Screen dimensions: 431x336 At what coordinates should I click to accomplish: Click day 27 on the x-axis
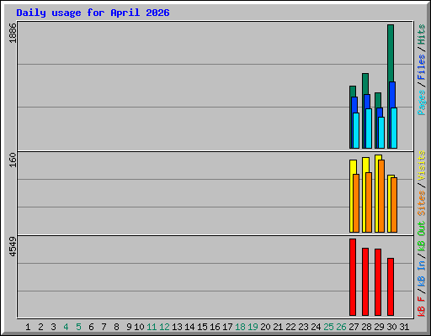(354, 327)
